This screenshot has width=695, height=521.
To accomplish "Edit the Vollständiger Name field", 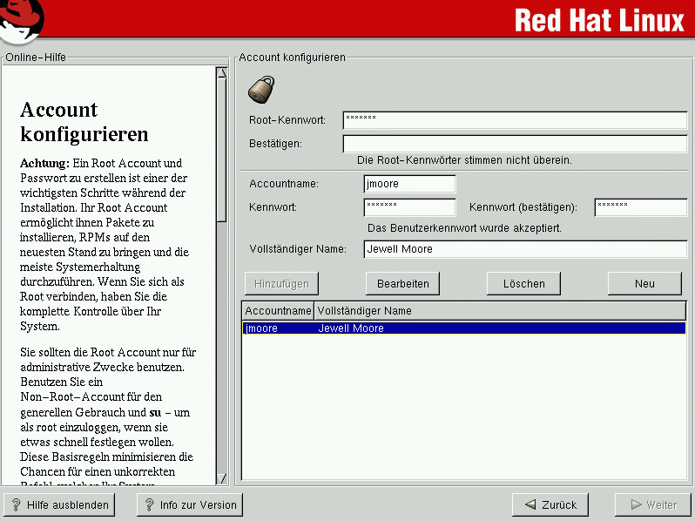I will click(x=525, y=249).
